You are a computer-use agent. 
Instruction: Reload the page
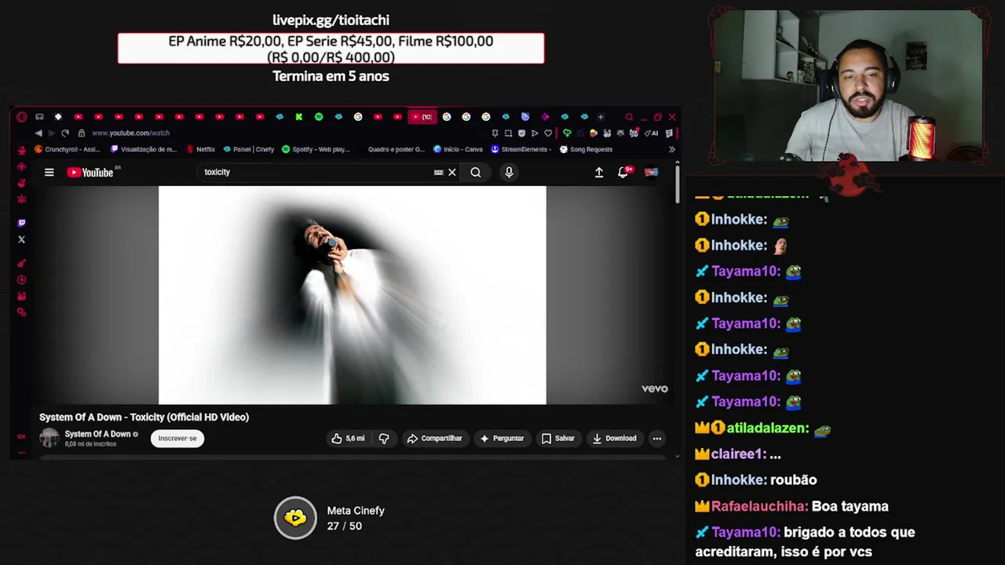[x=65, y=133]
